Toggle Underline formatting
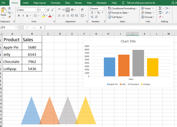This screenshot has width=177, height=127. [27, 16]
